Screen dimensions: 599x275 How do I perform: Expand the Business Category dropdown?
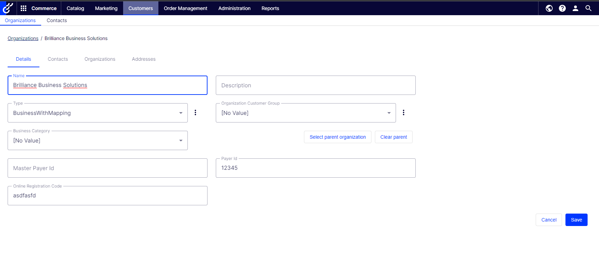181,140
